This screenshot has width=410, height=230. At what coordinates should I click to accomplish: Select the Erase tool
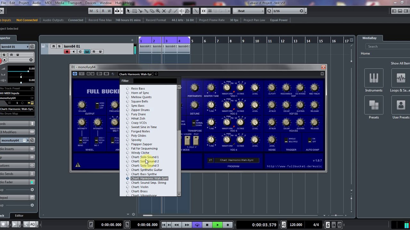tap(152, 11)
